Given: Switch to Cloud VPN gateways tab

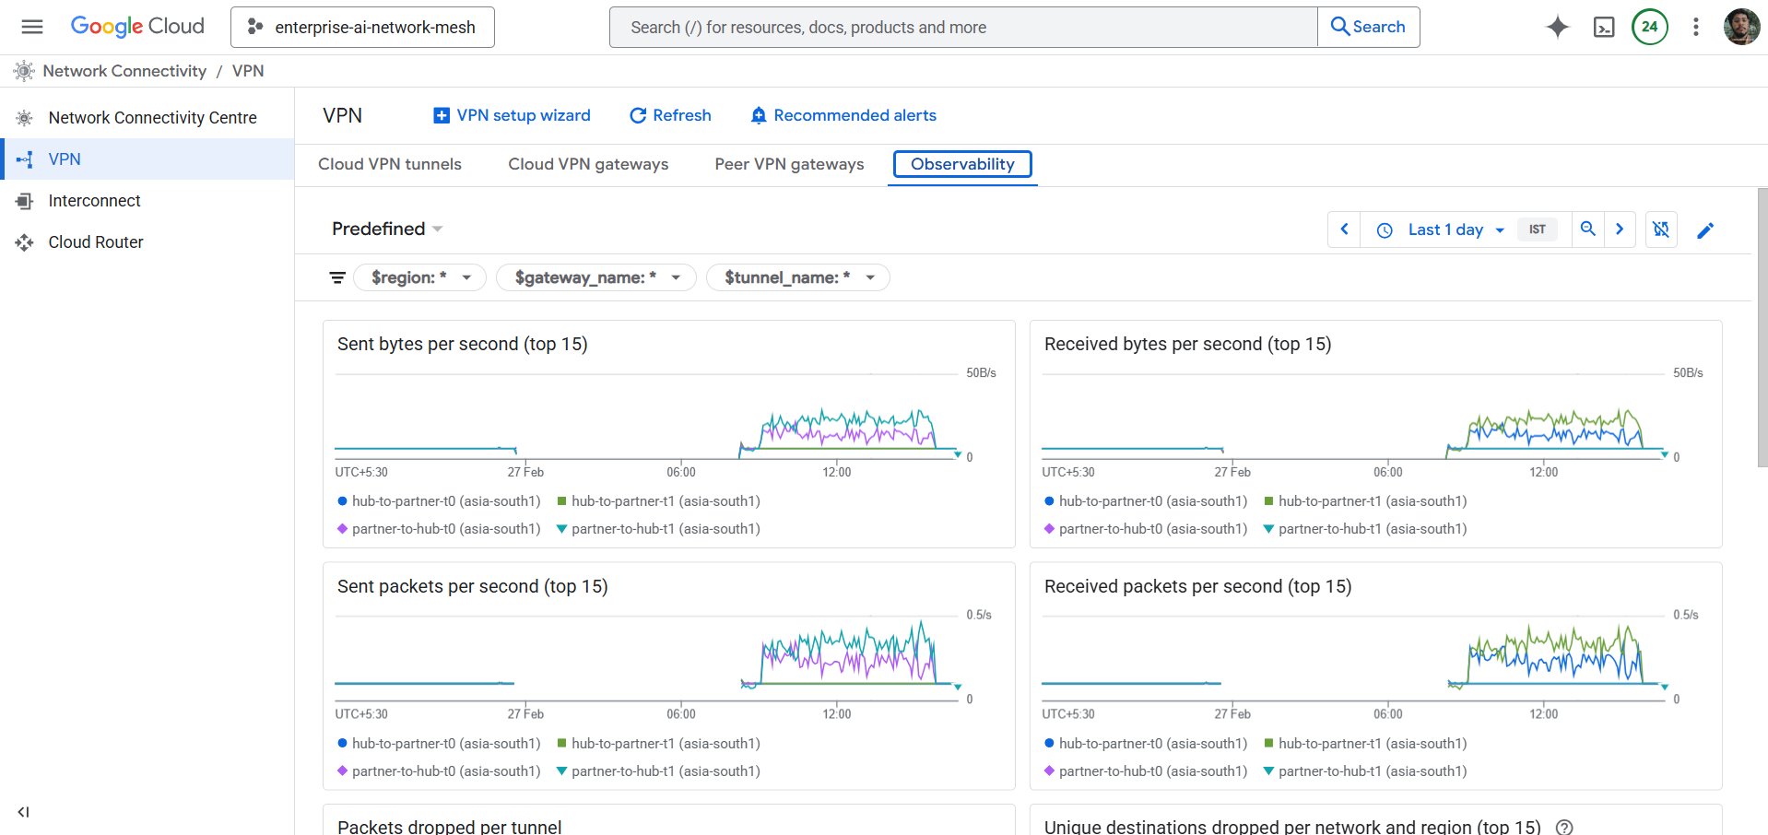Looking at the screenshot, I should click(588, 164).
